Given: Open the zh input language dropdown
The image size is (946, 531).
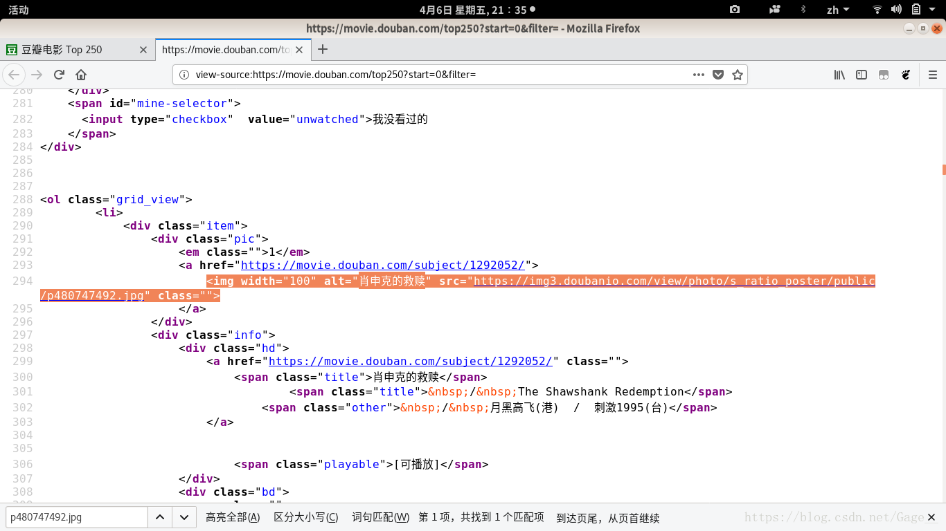Looking at the screenshot, I should (838, 10).
